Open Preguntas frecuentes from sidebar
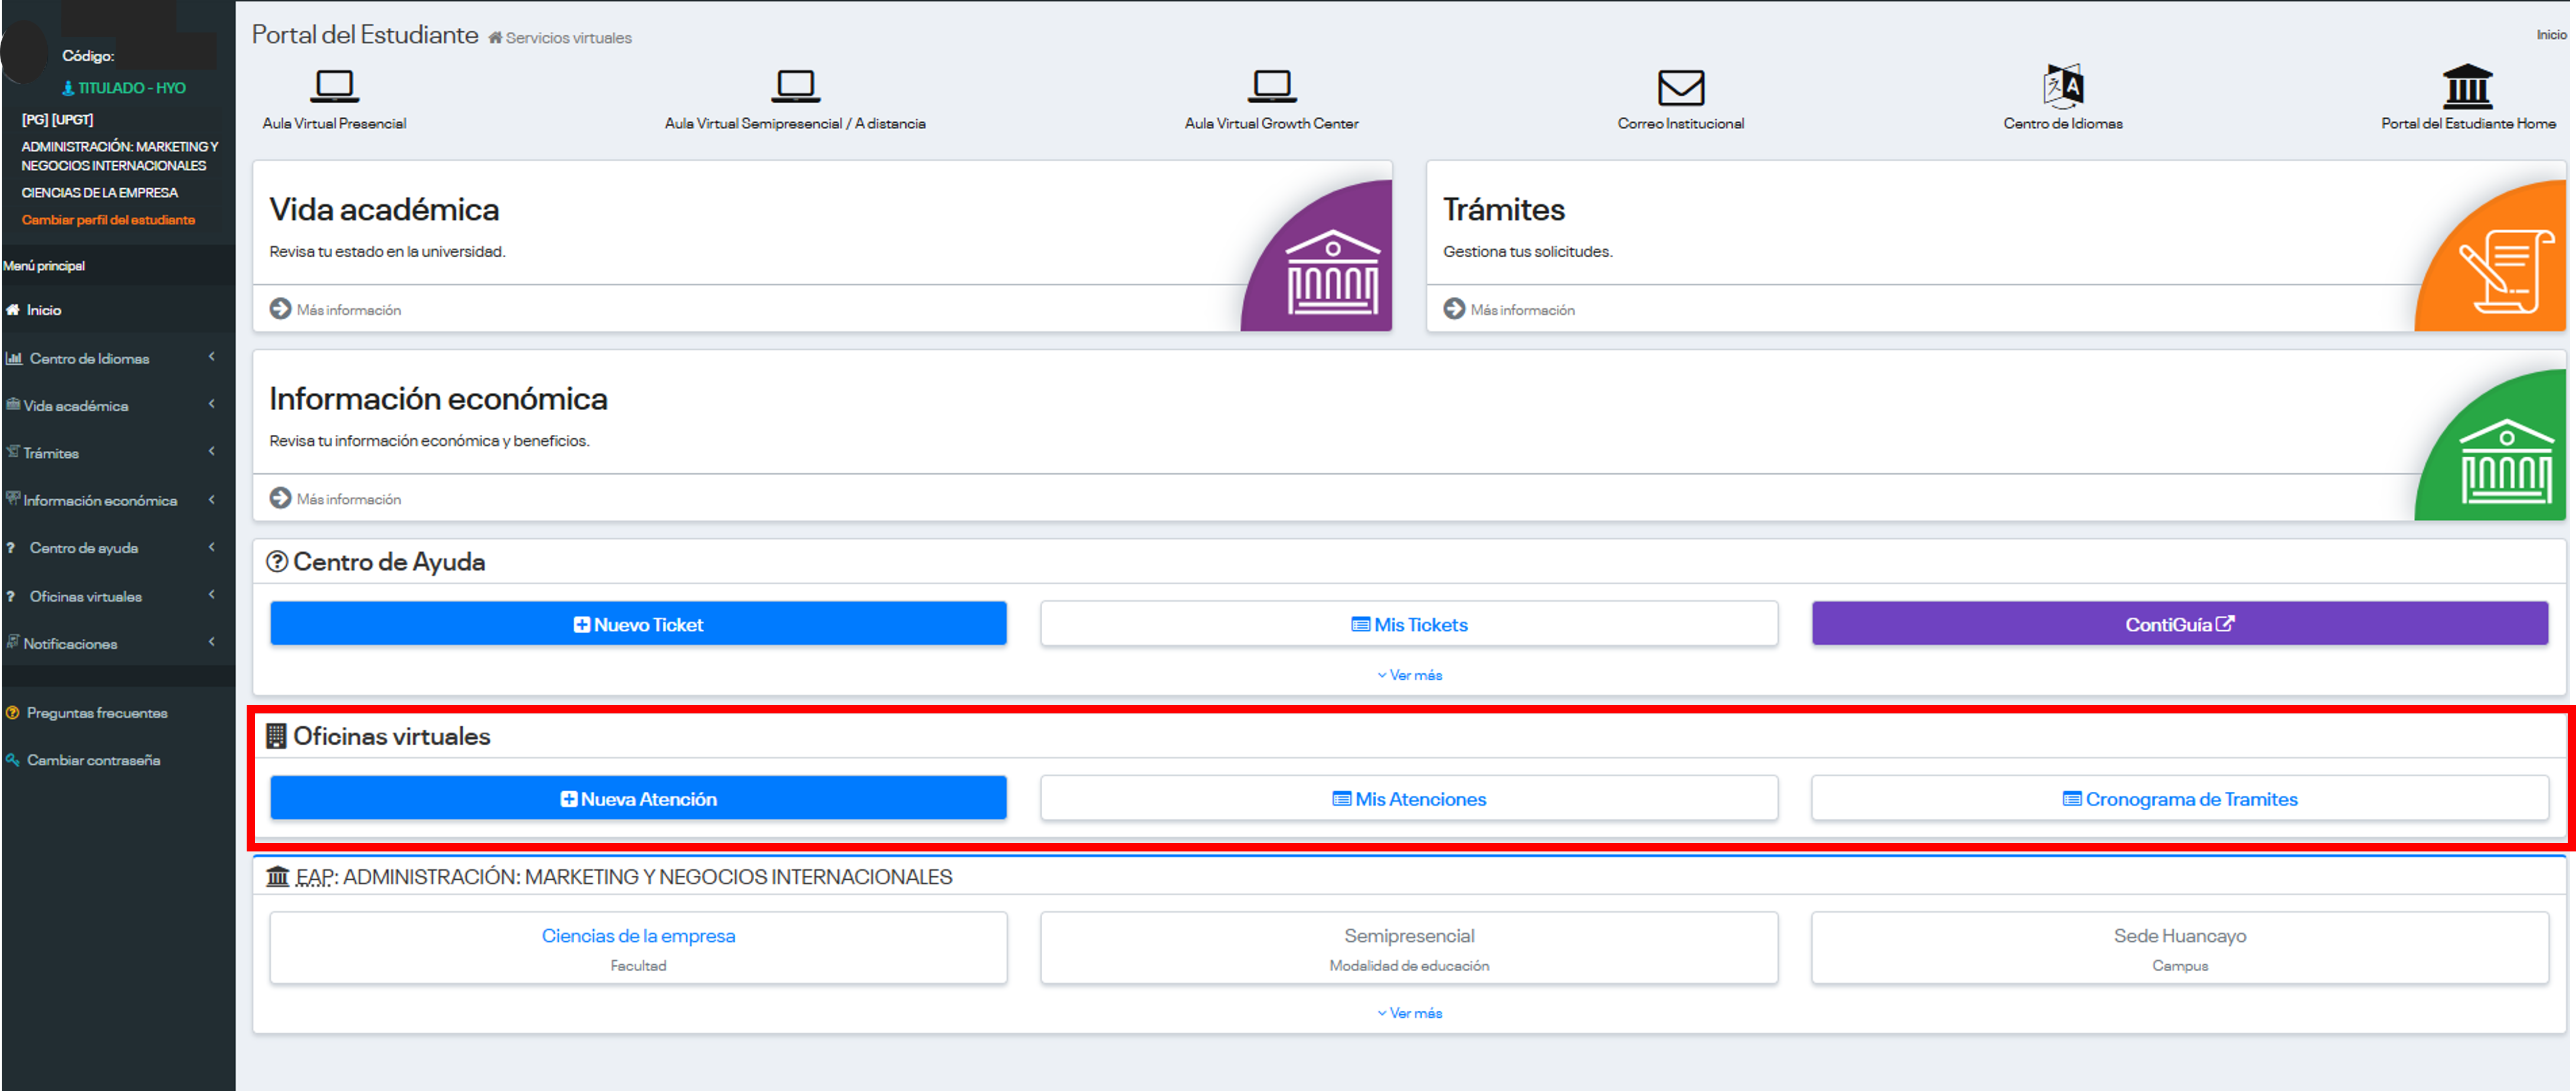 tap(97, 713)
